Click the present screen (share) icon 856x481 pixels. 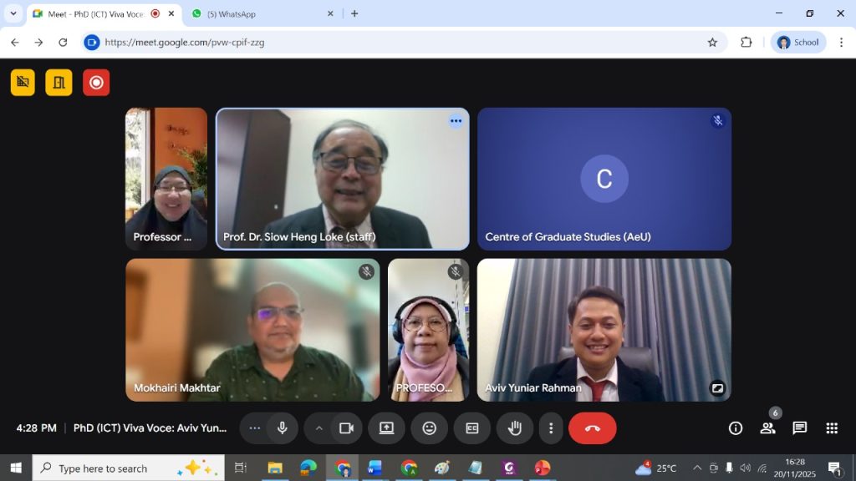coord(386,428)
